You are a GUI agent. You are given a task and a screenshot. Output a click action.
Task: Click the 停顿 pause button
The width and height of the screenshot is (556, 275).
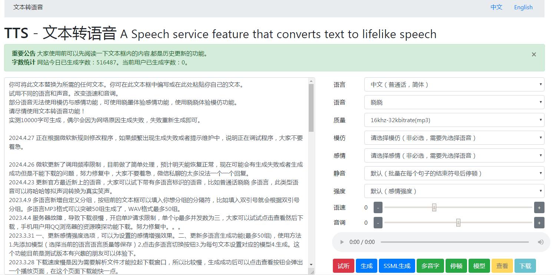coord(456,265)
